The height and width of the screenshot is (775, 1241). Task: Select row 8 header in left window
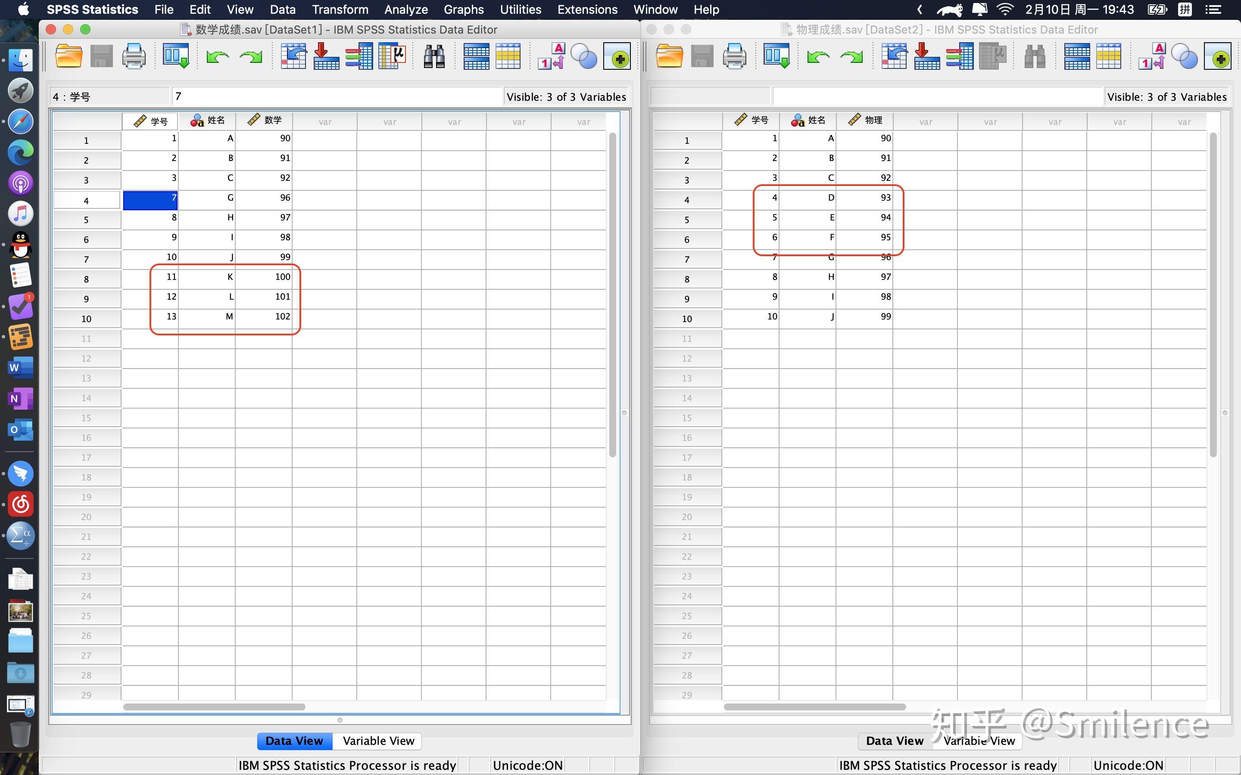86,279
